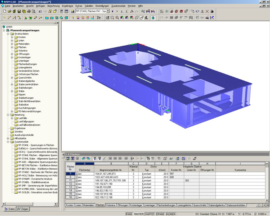Click the new solid volume tool icon
The height and width of the screenshot is (216, 270).
pos(66,18)
